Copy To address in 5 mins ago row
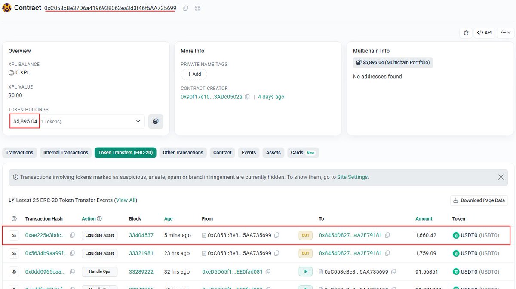Viewport: 516px width, 289px height. point(387,235)
